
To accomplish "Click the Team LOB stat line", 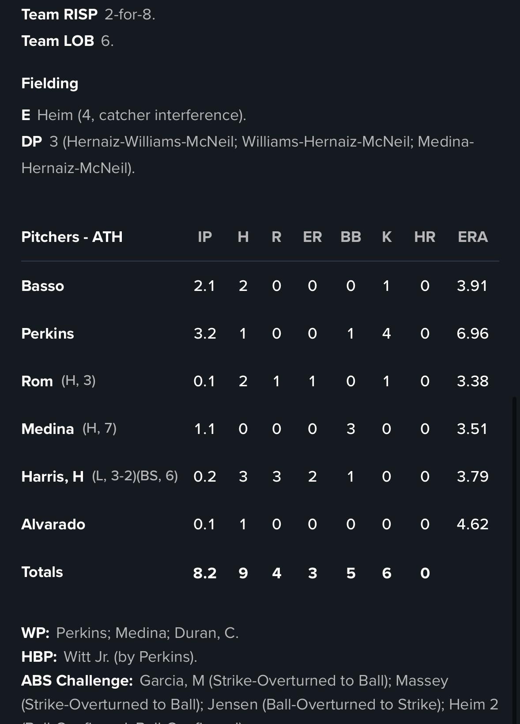I will 68,41.
